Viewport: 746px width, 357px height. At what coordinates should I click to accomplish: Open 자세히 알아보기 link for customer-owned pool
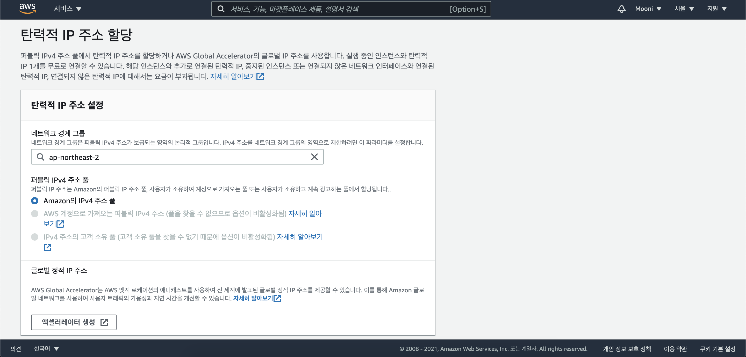(300, 237)
